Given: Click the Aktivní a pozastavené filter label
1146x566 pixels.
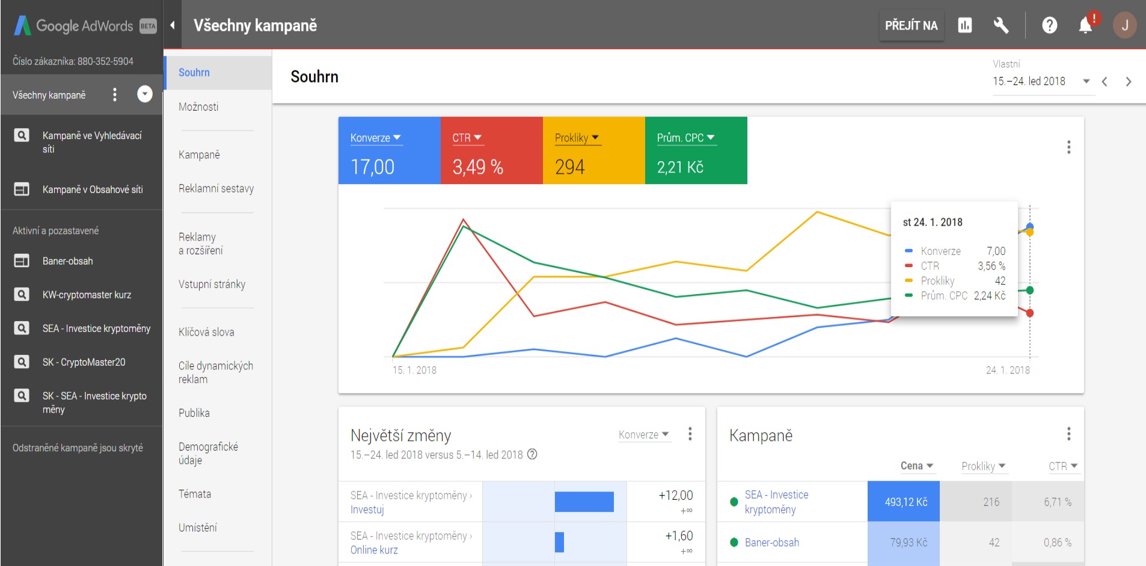Looking at the screenshot, I should coord(55,231).
